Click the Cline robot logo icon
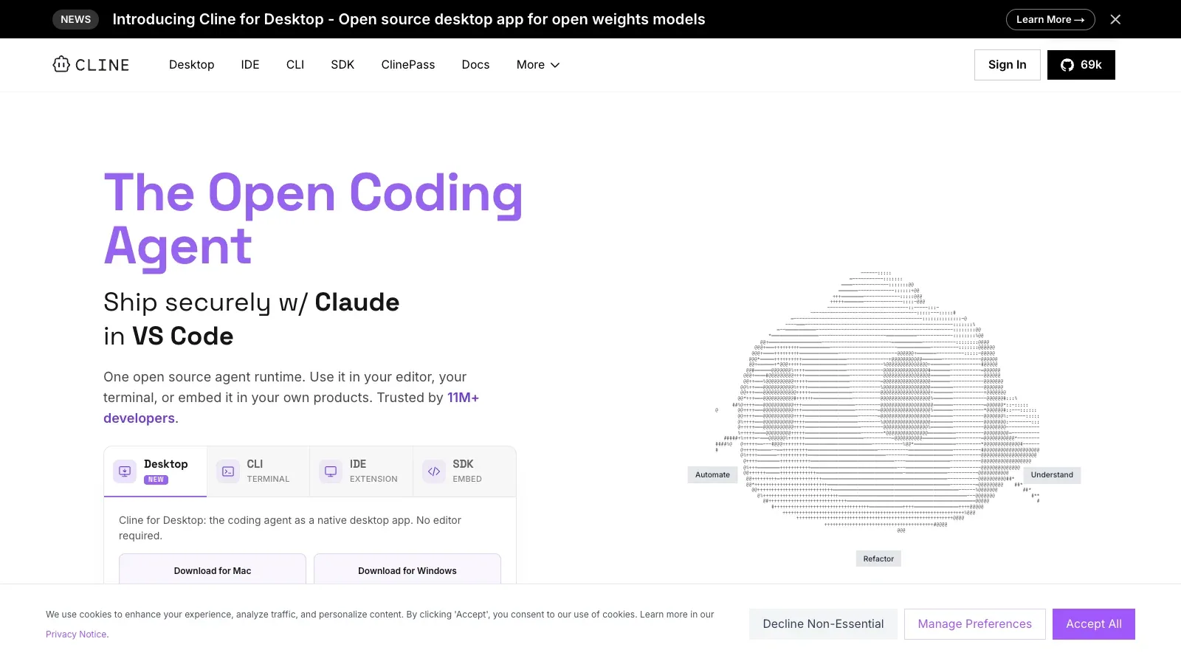The width and height of the screenshot is (1181, 664). coord(61,64)
